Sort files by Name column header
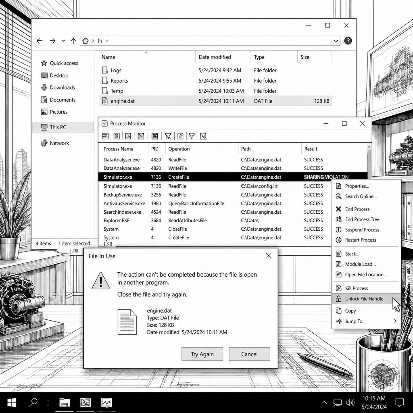The height and width of the screenshot is (413, 413). [x=108, y=57]
